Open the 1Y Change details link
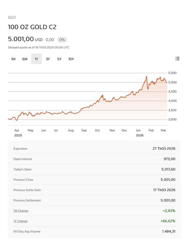Viewport: 189px width, 243px height. [x=20, y=221]
